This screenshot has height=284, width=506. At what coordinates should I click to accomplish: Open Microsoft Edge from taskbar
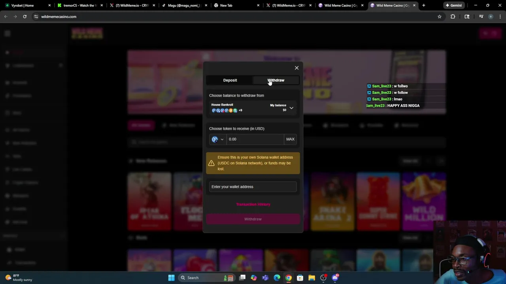[x=277, y=278]
